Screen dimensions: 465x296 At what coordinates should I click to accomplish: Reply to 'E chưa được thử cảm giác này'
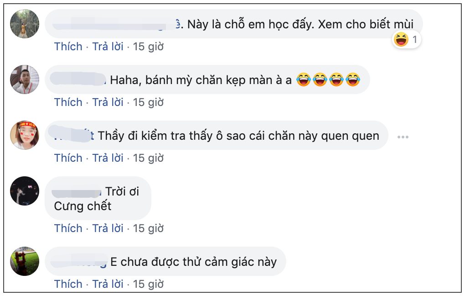tap(108, 284)
